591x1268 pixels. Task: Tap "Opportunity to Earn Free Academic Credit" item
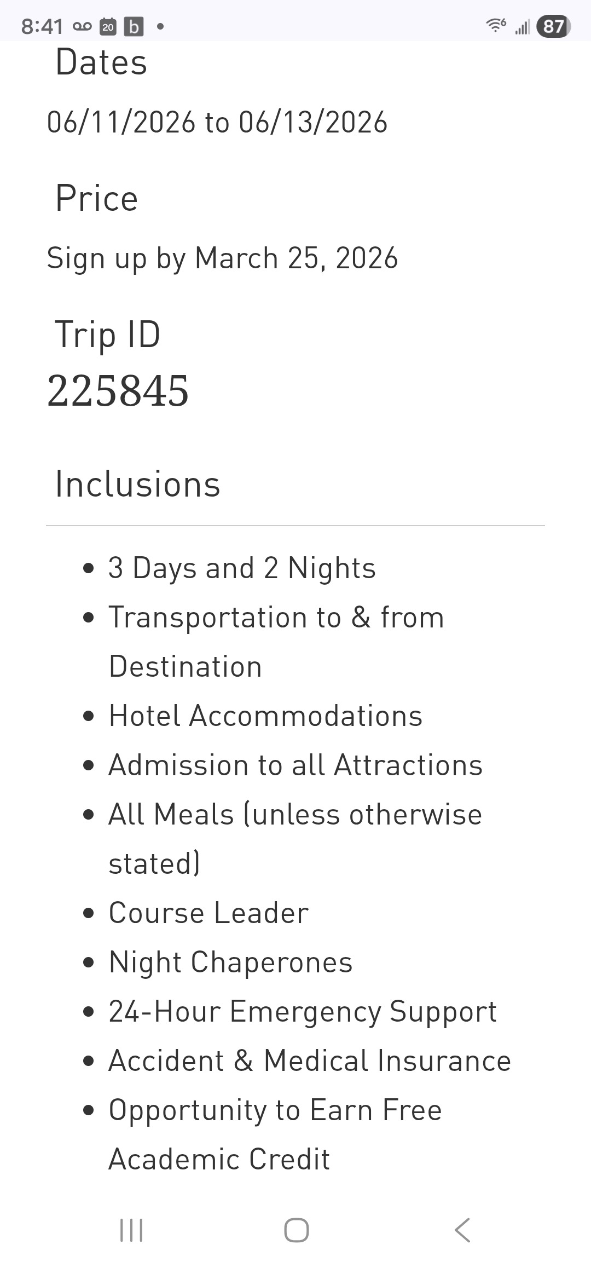tap(275, 1134)
